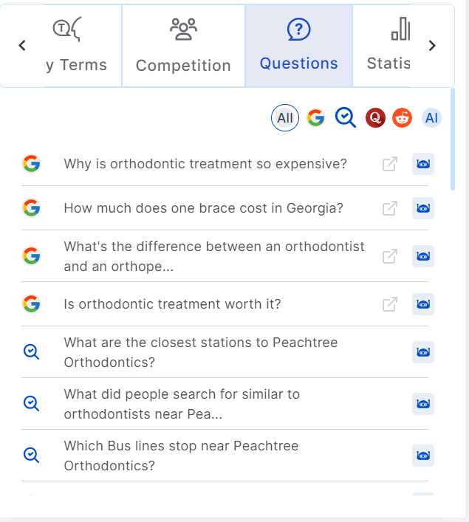469x522 pixels.
Task: Click the vertical scrollbar of the questions list
Action: 452,140
